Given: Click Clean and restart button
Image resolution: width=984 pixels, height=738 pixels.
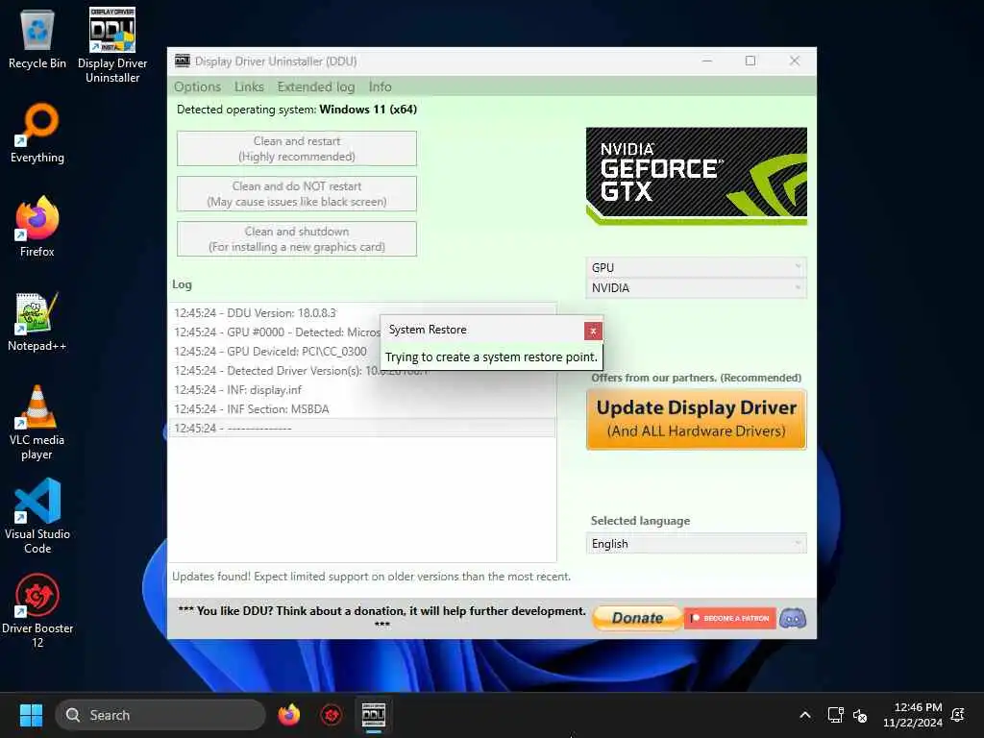Looking at the screenshot, I should point(297,149).
